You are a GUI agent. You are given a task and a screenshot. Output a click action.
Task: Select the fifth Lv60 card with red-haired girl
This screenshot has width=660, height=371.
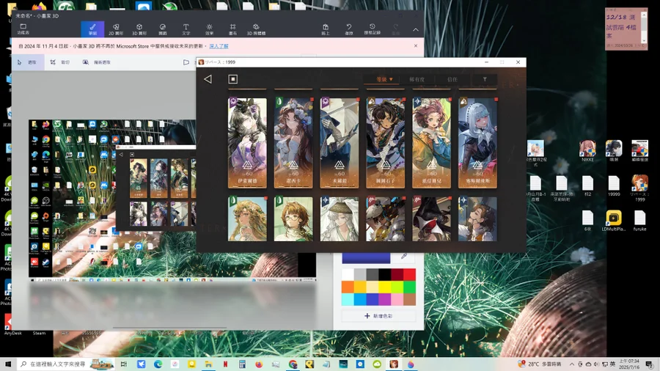431,143
